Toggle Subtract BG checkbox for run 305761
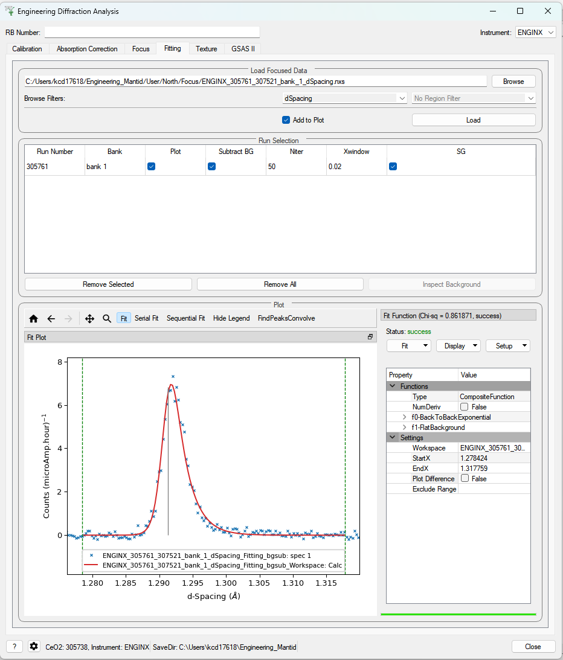Screen dimensions: 563x660 pyautogui.click(x=211, y=167)
